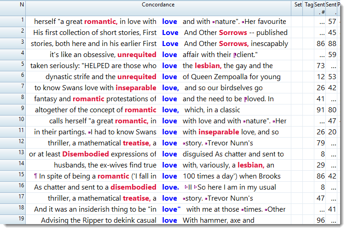Image resolution: width=347 pixels, height=231 pixels.
Task: Click right context 'disguised As chatter and sent to'
Action: [x=233, y=154]
